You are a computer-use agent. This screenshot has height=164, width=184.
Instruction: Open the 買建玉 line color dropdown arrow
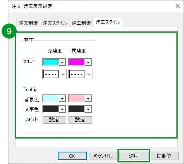[x=88, y=62]
